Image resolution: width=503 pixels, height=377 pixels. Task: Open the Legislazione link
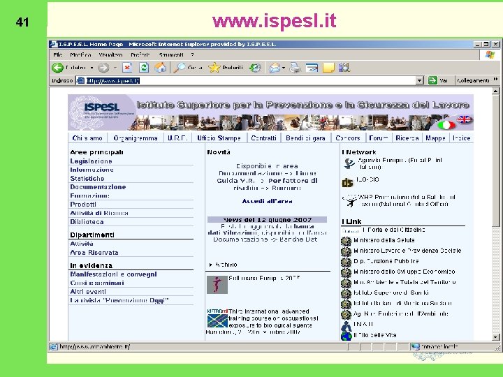tap(91, 161)
